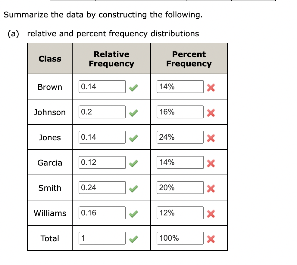Select the Smith relative frequency input showing 0.24
This screenshot has height=265, width=297.
(102, 187)
